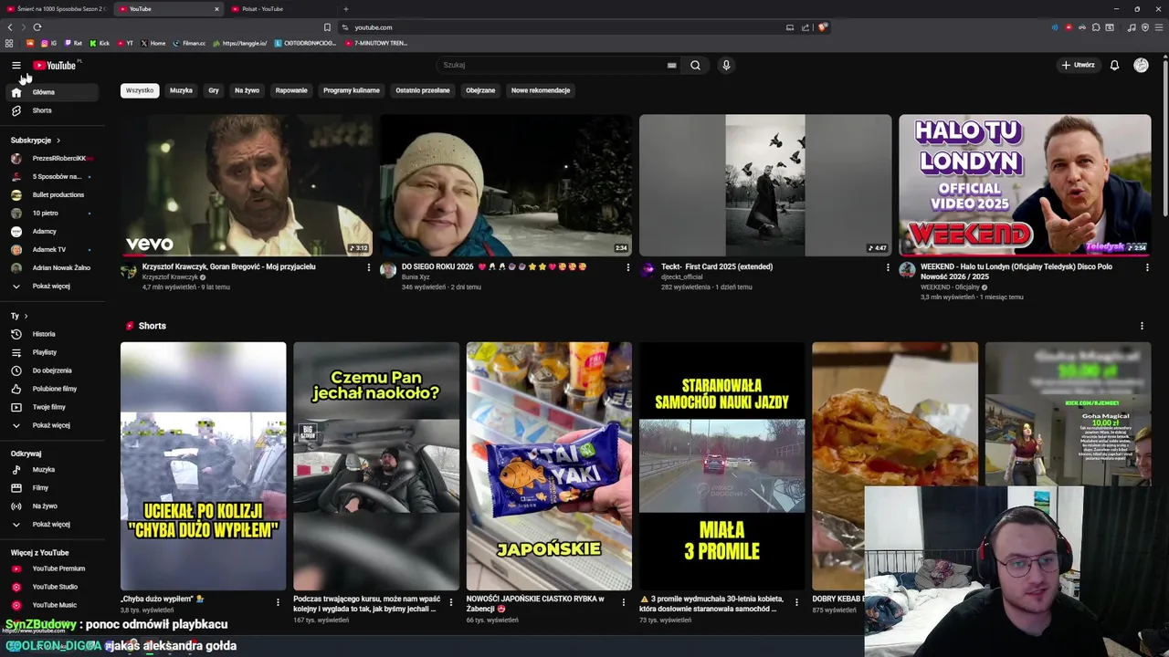Open the browser main menu icon

point(1160,27)
